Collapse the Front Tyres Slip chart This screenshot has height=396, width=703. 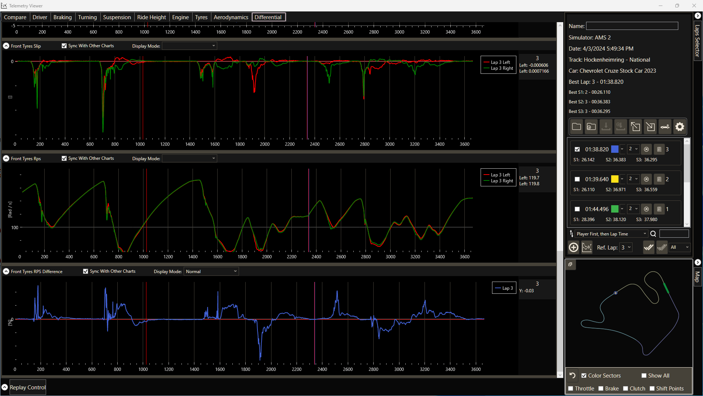pos(6,46)
